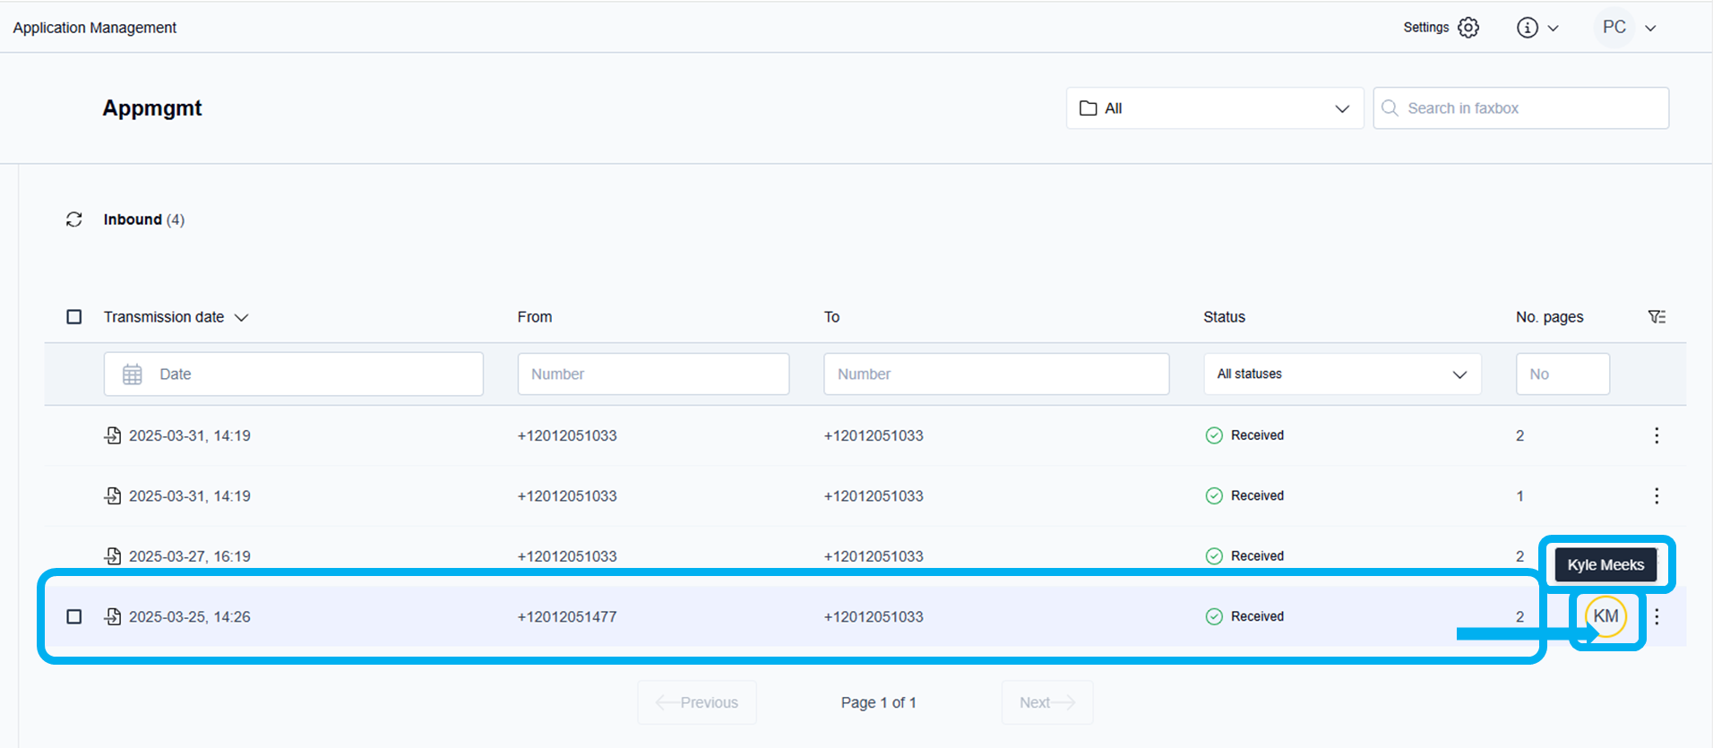Image resolution: width=1713 pixels, height=748 pixels.
Task: Open actions menu for first 14:19 fax
Action: pos(1657,435)
